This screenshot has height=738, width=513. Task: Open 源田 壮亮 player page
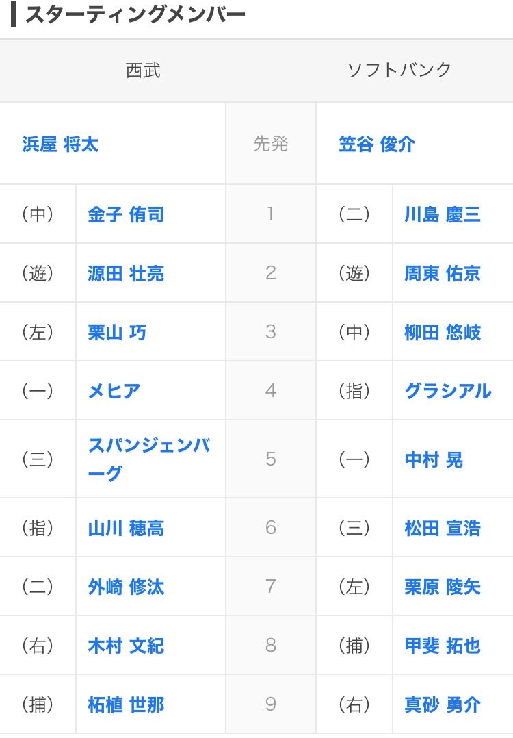tap(126, 273)
